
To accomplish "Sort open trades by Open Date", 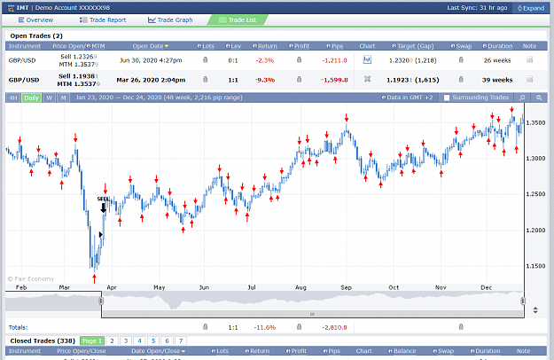I will click(x=151, y=46).
